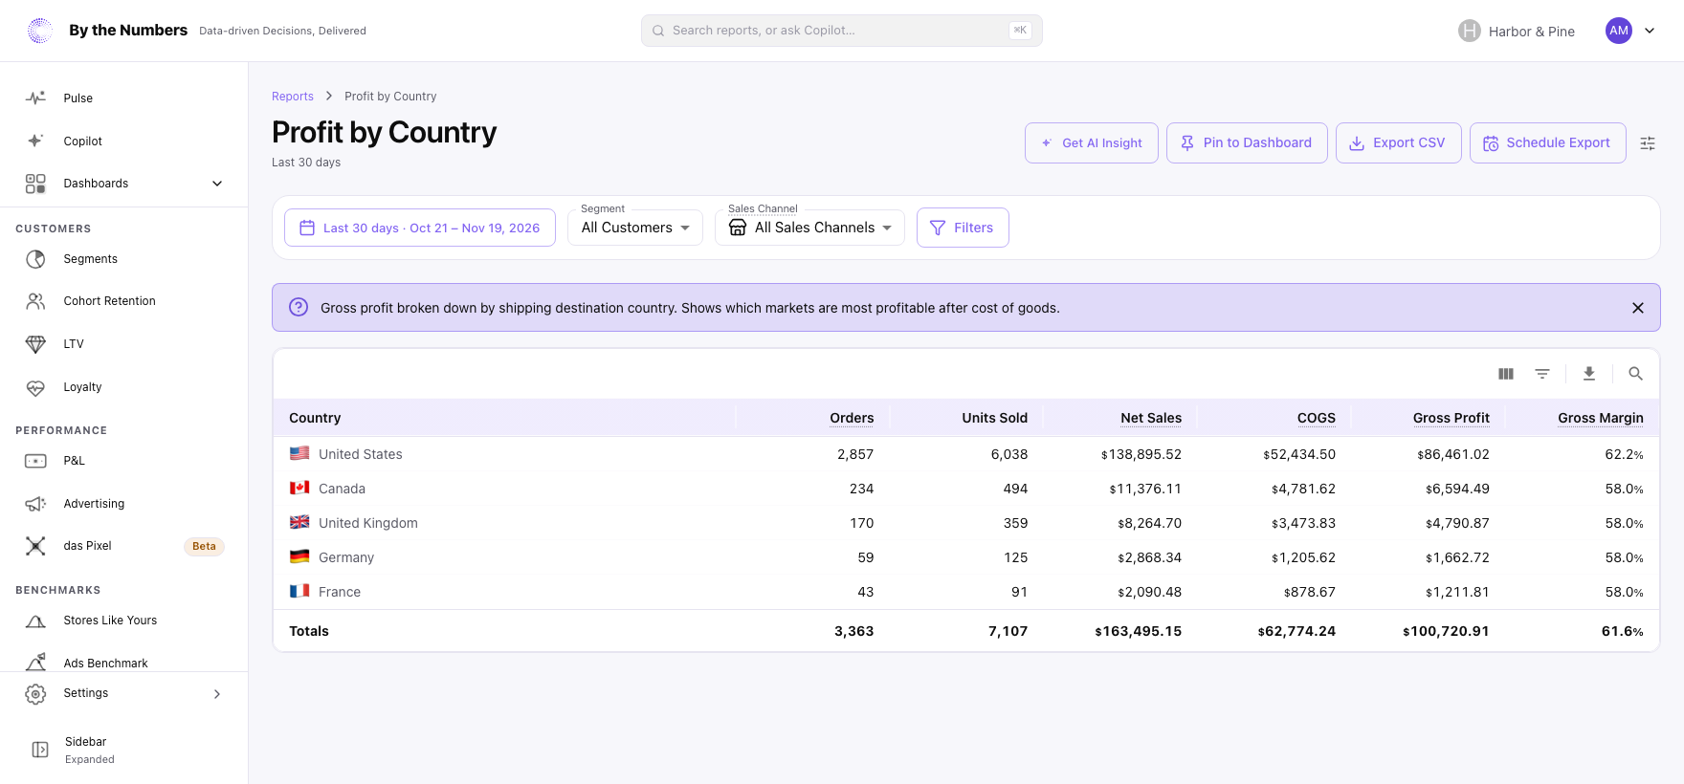
Task: Export the report as CSV
Action: click(1399, 142)
